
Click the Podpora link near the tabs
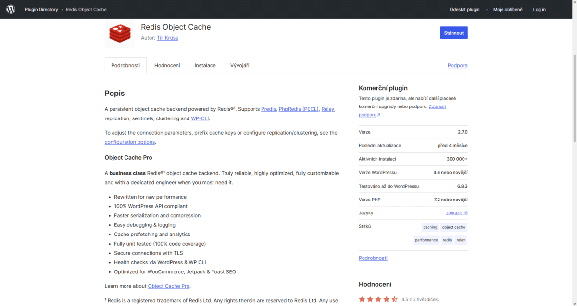pos(457,65)
